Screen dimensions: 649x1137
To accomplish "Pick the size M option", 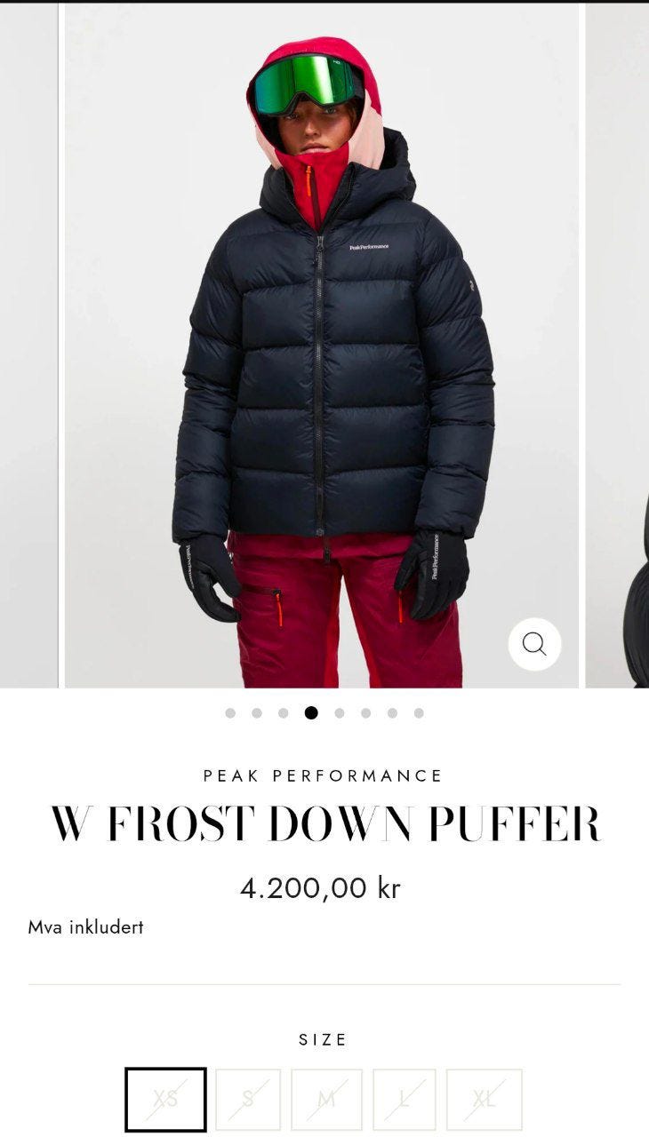I will tap(326, 1100).
